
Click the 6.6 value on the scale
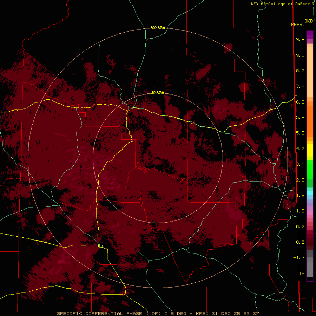300,102
